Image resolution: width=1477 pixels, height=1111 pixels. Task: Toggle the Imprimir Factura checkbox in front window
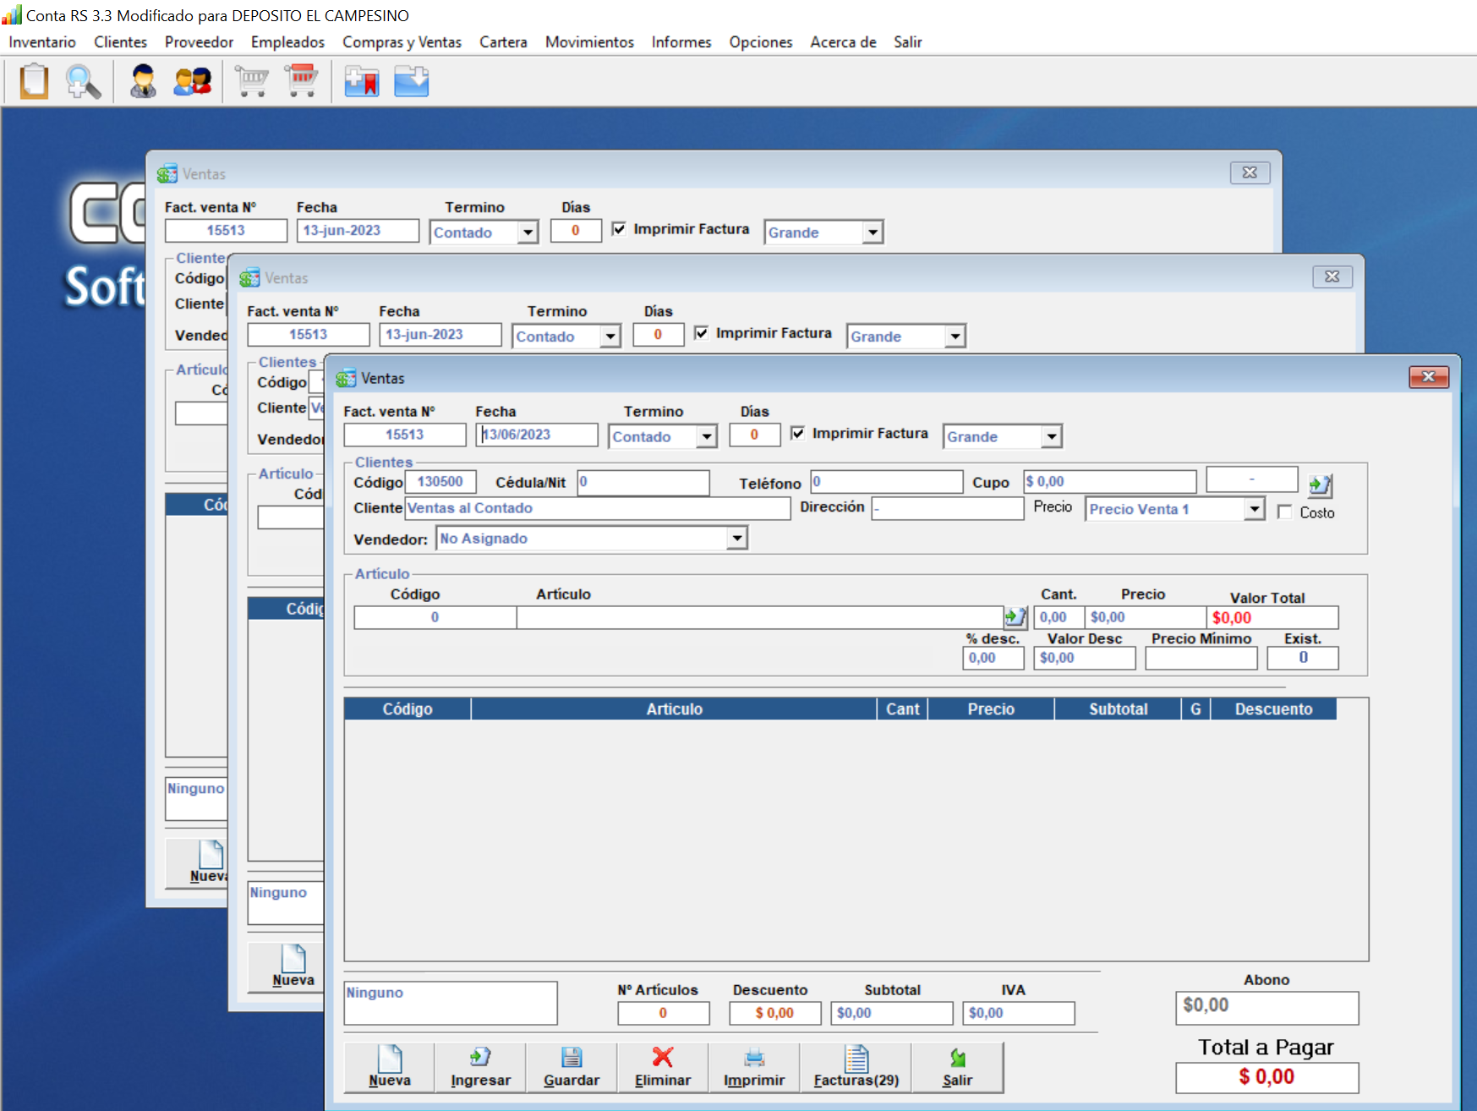pos(797,433)
